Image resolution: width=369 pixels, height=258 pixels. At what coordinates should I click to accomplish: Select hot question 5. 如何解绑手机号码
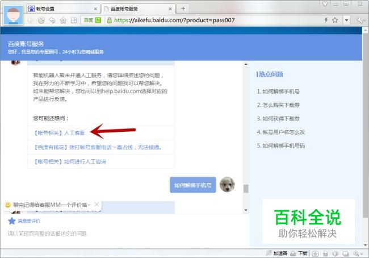(x=281, y=146)
